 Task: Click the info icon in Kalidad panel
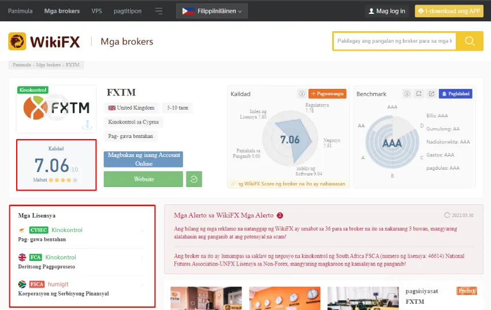pyautogui.click(x=302, y=94)
